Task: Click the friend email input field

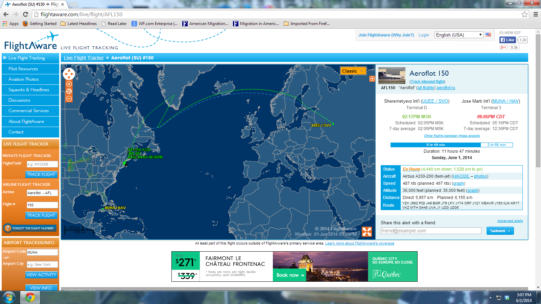Action: click(x=431, y=231)
